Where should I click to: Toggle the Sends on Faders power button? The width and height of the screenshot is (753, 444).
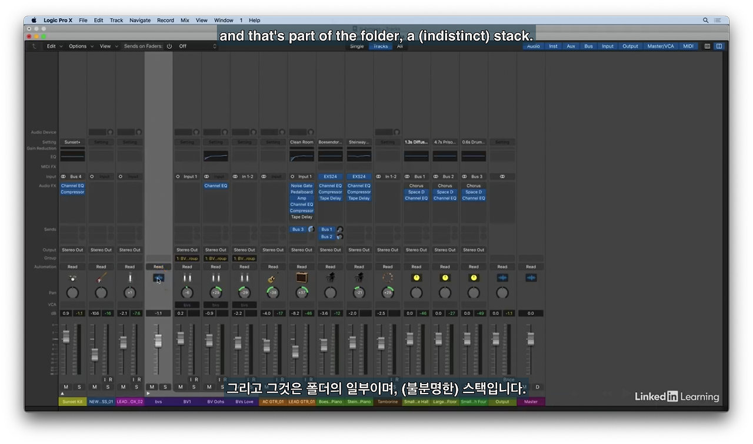tap(169, 46)
